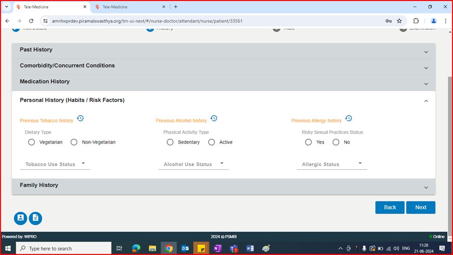Image resolution: width=453 pixels, height=255 pixels.
Task: Open Chrome three-dot menu
Action: 445,21
